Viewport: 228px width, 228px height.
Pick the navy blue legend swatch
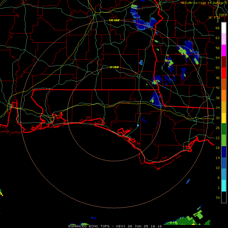coord(224,152)
